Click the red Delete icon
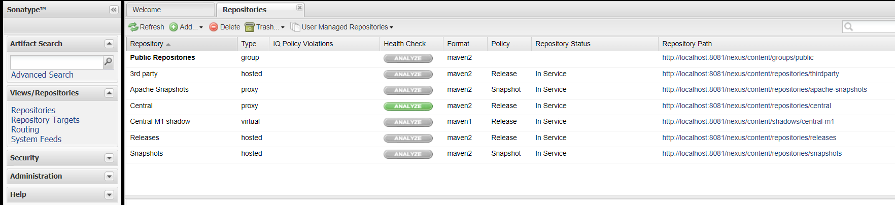 point(214,27)
